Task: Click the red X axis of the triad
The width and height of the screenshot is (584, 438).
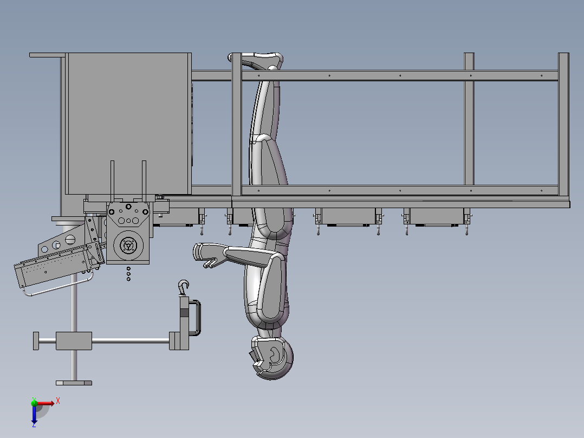Action: tap(46, 403)
